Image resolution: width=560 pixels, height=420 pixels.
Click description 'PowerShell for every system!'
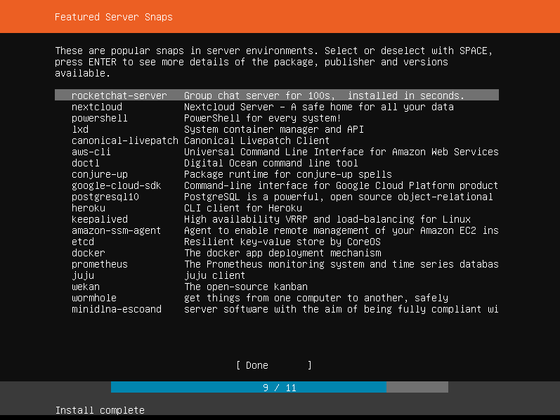tap(263, 118)
